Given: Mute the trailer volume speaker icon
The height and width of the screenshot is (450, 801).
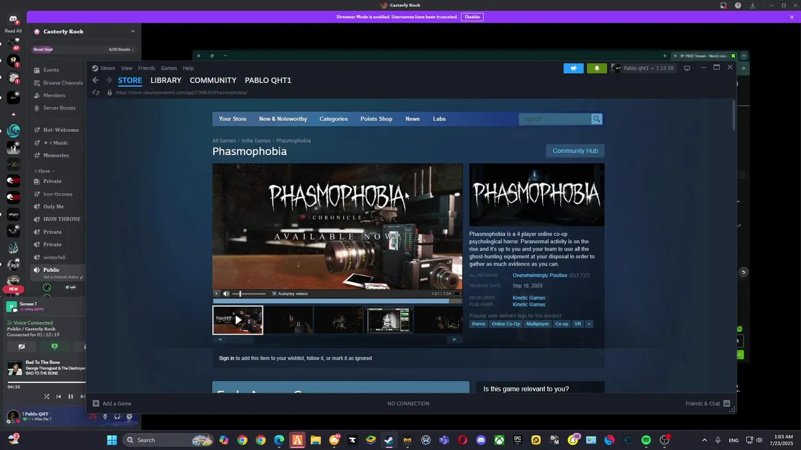Looking at the screenshot, I should 226,294.
